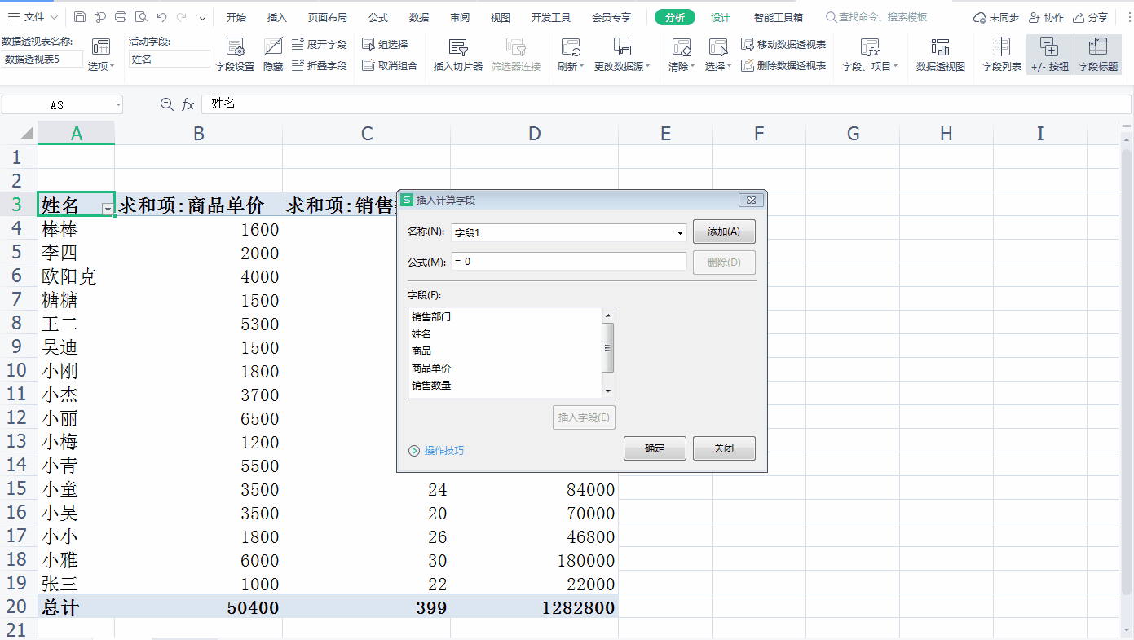1134x640 pixels.
Task: Click the 隐藏 hide icon
Action: click(273, 55)
